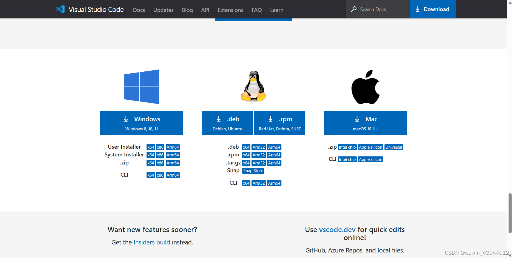Download Linux CLI x64
Viewport: 513px width, 258px height.
(246, 183)
